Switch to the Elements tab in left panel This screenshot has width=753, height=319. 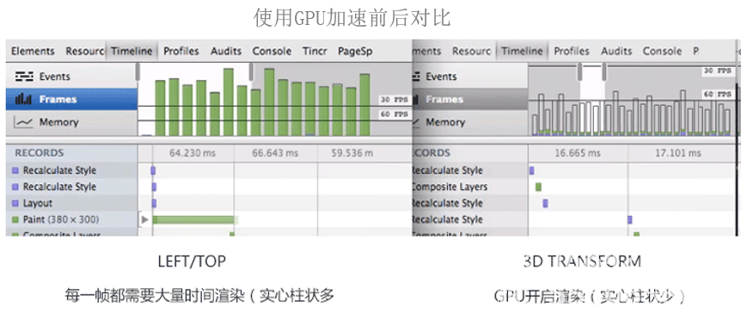click(33, 51)
